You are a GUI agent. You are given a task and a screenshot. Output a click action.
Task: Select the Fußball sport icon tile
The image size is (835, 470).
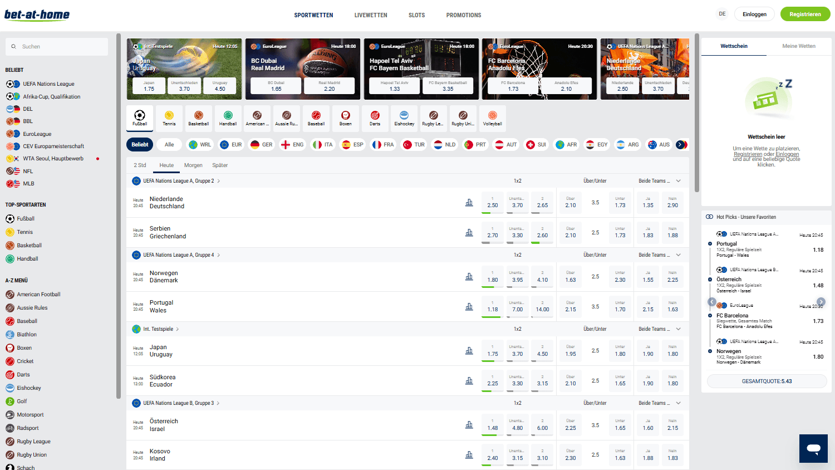pyautogui.click(x=140, y=119)
